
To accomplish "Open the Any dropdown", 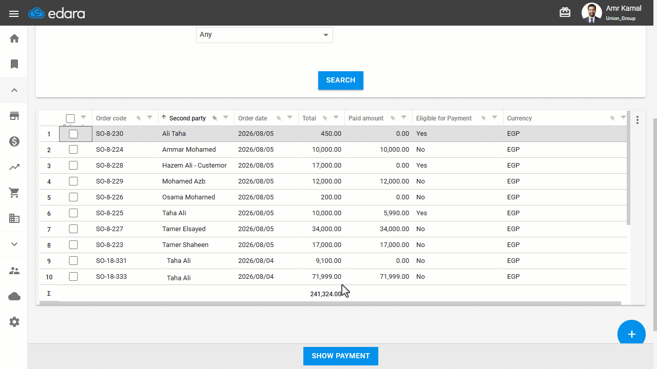I will pyautogui.click(x=264, y=35).
